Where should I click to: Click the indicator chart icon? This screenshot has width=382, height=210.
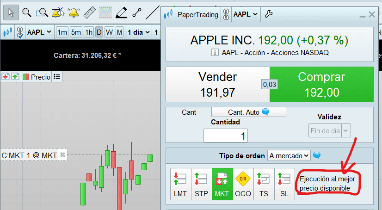(x=105, y=12)
